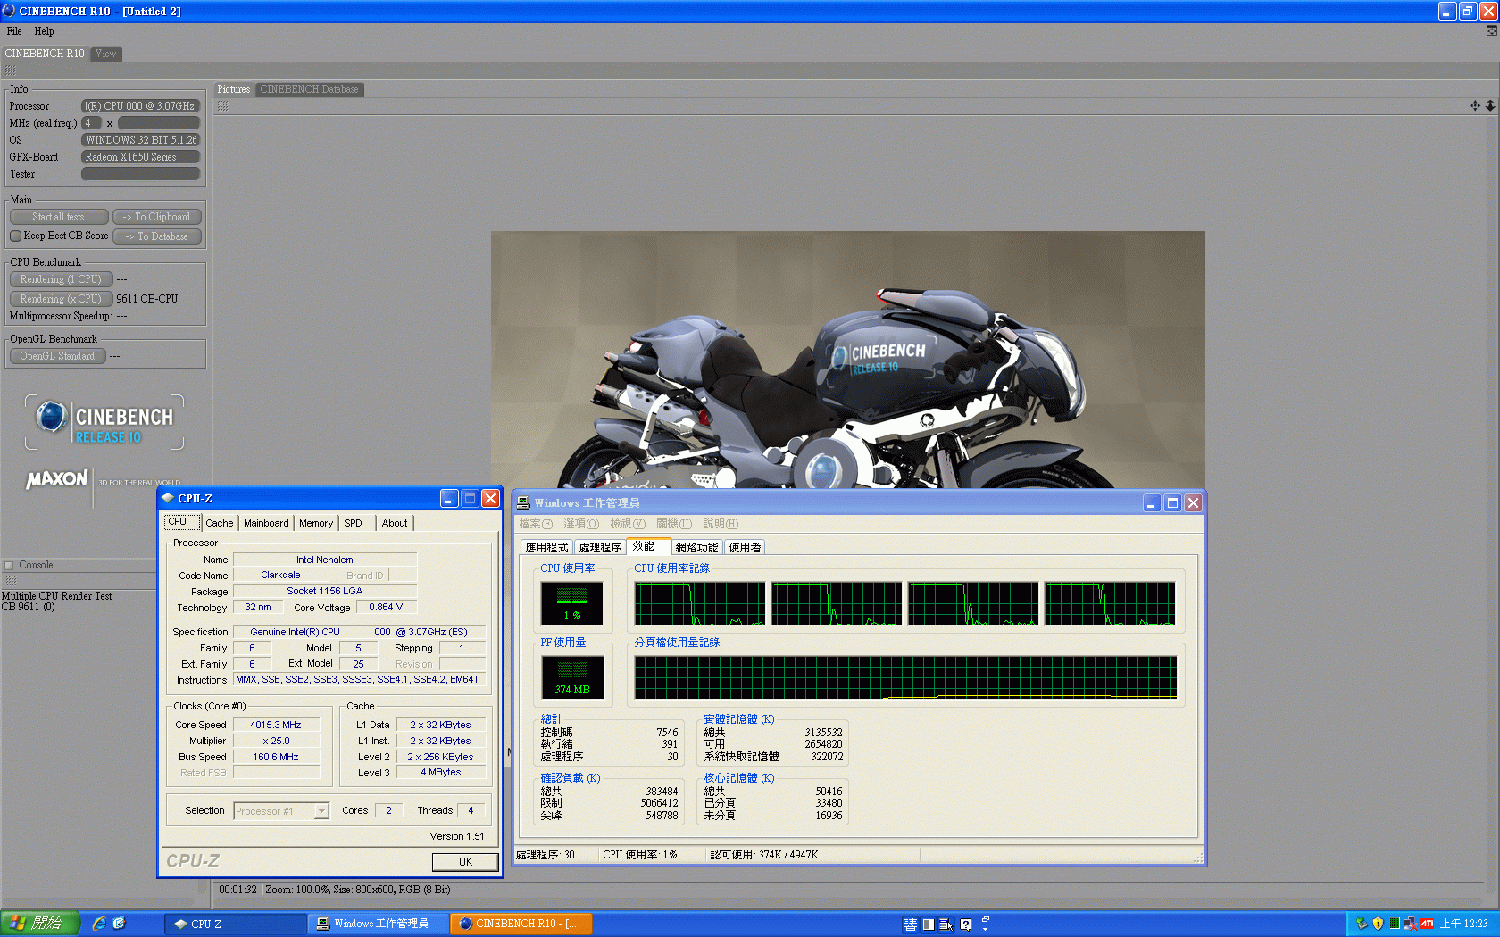
Task: Open the Mainboard tab in CPU-Z
Action: coord(266,524)
